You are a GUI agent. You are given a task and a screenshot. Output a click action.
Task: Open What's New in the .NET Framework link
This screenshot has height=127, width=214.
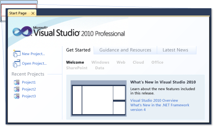pos(160,107)
